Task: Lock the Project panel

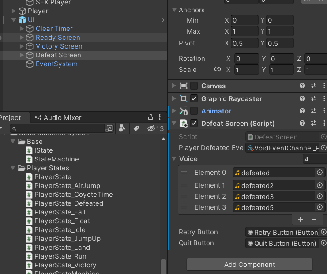Action: pos(150,117)
